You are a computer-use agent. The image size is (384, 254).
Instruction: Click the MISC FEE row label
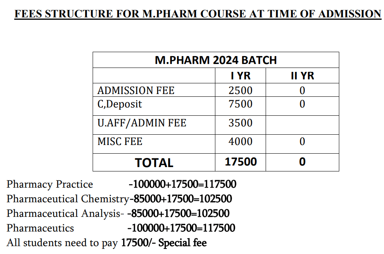click(x=120, y=141)
